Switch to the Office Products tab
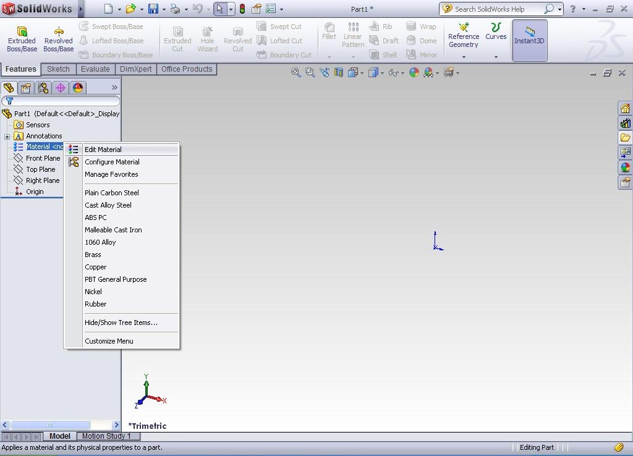The height and width of the screenshot is (456, 633). tap(186, 69)
